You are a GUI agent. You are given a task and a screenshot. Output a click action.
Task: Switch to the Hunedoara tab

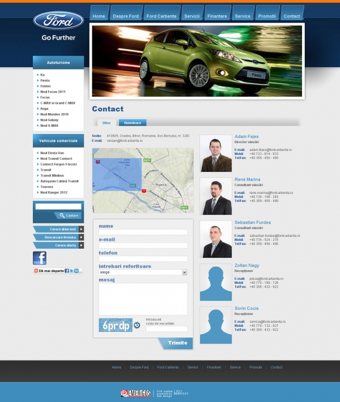point(133,123)
